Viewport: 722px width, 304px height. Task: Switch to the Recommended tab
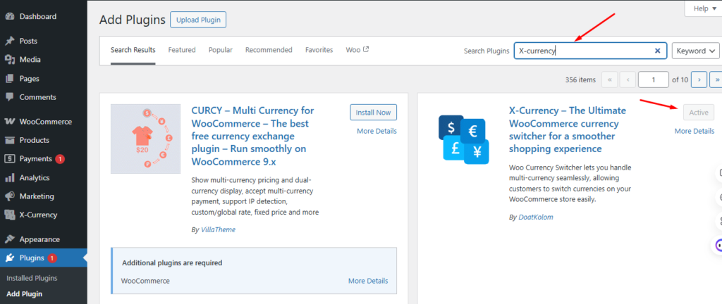coord(269,50)
